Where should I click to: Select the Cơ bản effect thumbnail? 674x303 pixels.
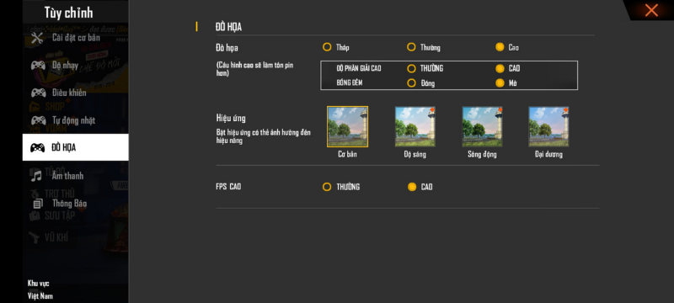click(347, 126)
